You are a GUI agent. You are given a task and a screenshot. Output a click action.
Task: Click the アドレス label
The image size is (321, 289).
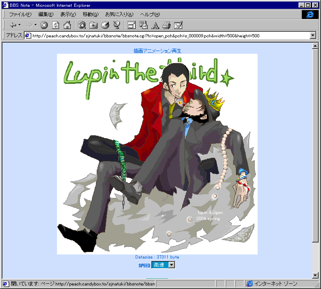click(x=14, y=35)
